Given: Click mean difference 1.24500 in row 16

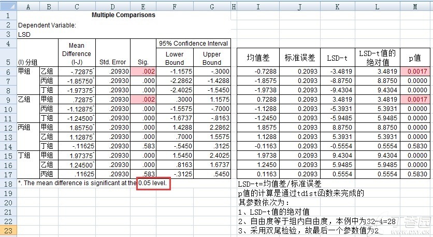Looking at the screenshot, I should 77,165.
